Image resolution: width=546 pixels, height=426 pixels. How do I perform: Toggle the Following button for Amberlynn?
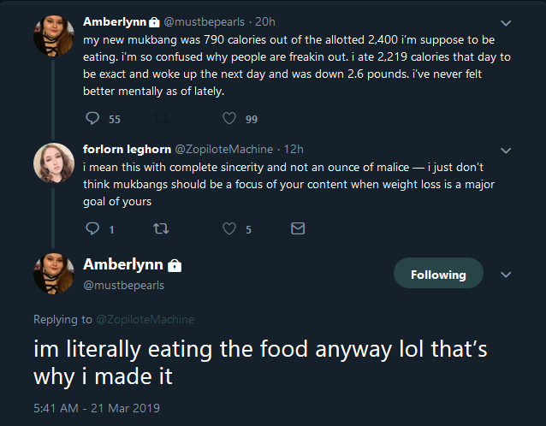pyautogui.click(x=438, y=273)
